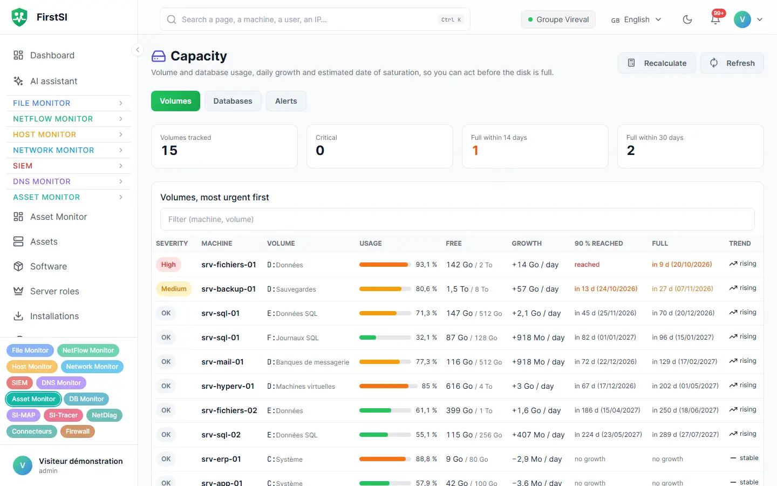Click the search magnifier icon
Viewport: 777px width, 486px height.
pos(172,19)
